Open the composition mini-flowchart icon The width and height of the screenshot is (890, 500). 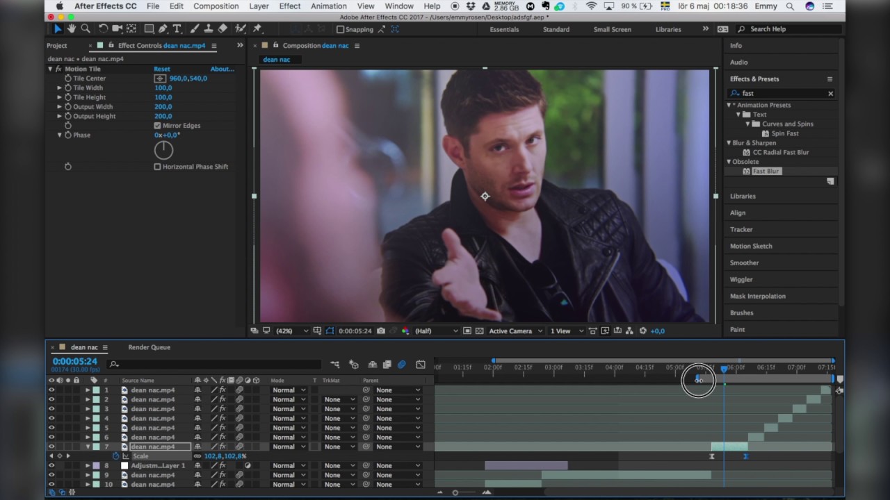(x=334, y=364)
